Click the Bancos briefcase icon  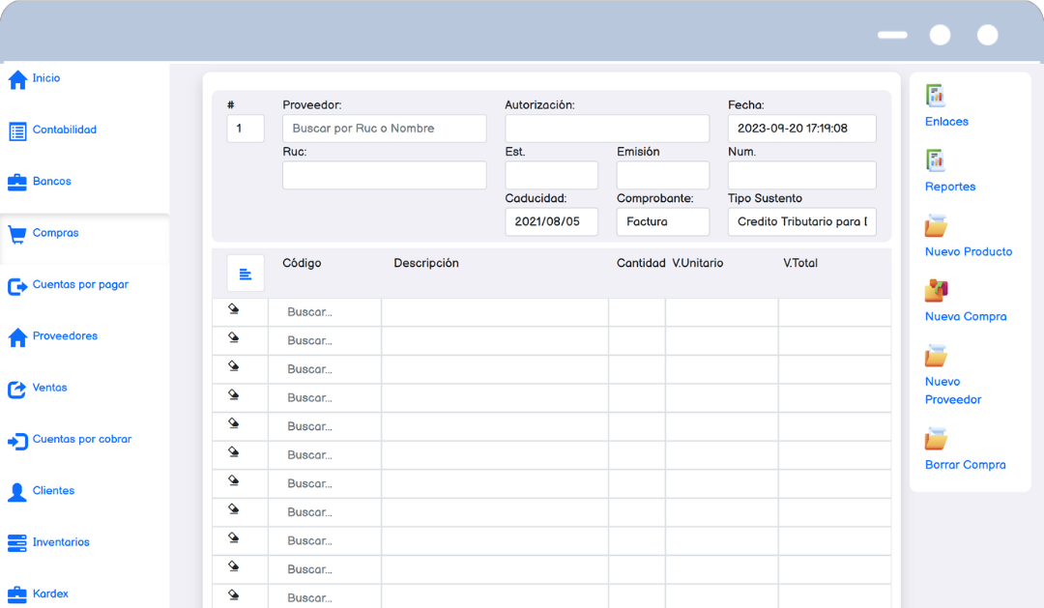pos(17,182)
